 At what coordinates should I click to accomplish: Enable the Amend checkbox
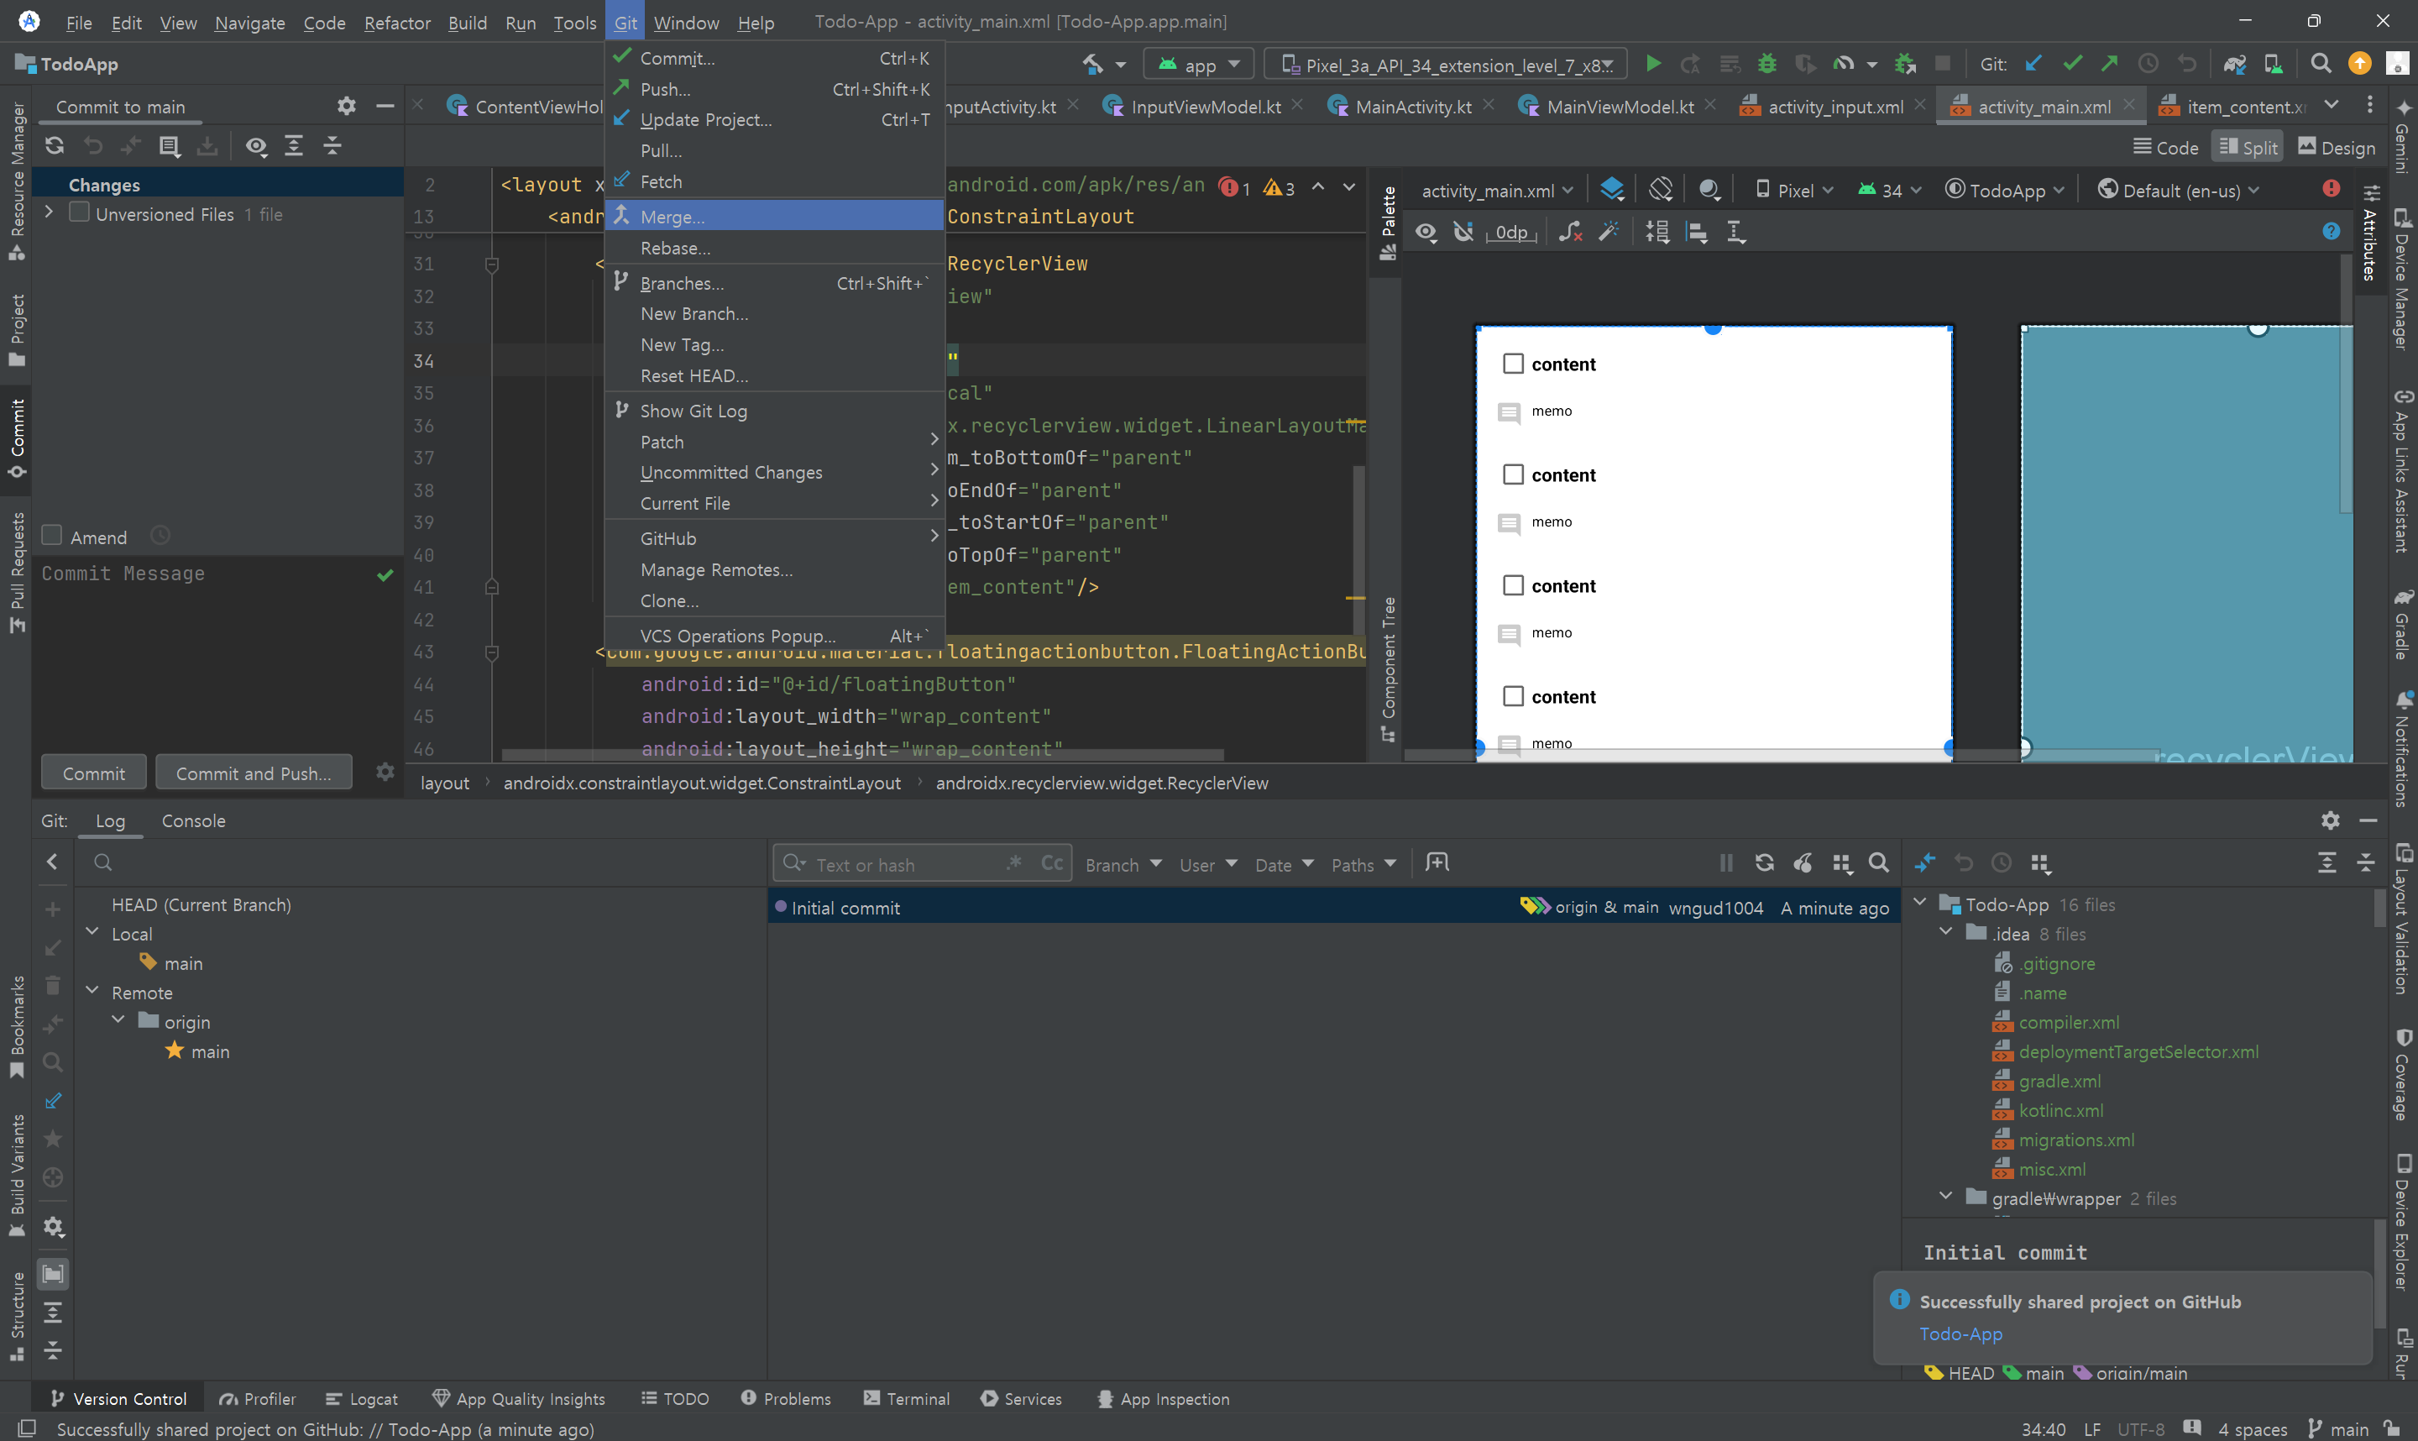(x=52, y=536)
